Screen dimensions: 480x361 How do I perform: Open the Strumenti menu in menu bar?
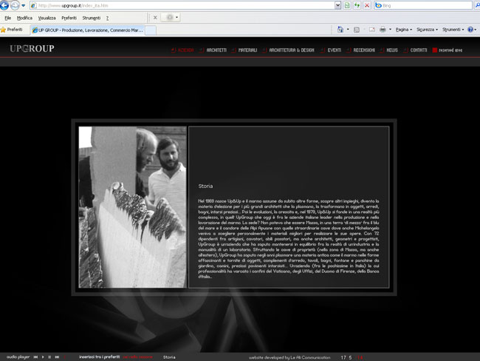click(92, 18)
